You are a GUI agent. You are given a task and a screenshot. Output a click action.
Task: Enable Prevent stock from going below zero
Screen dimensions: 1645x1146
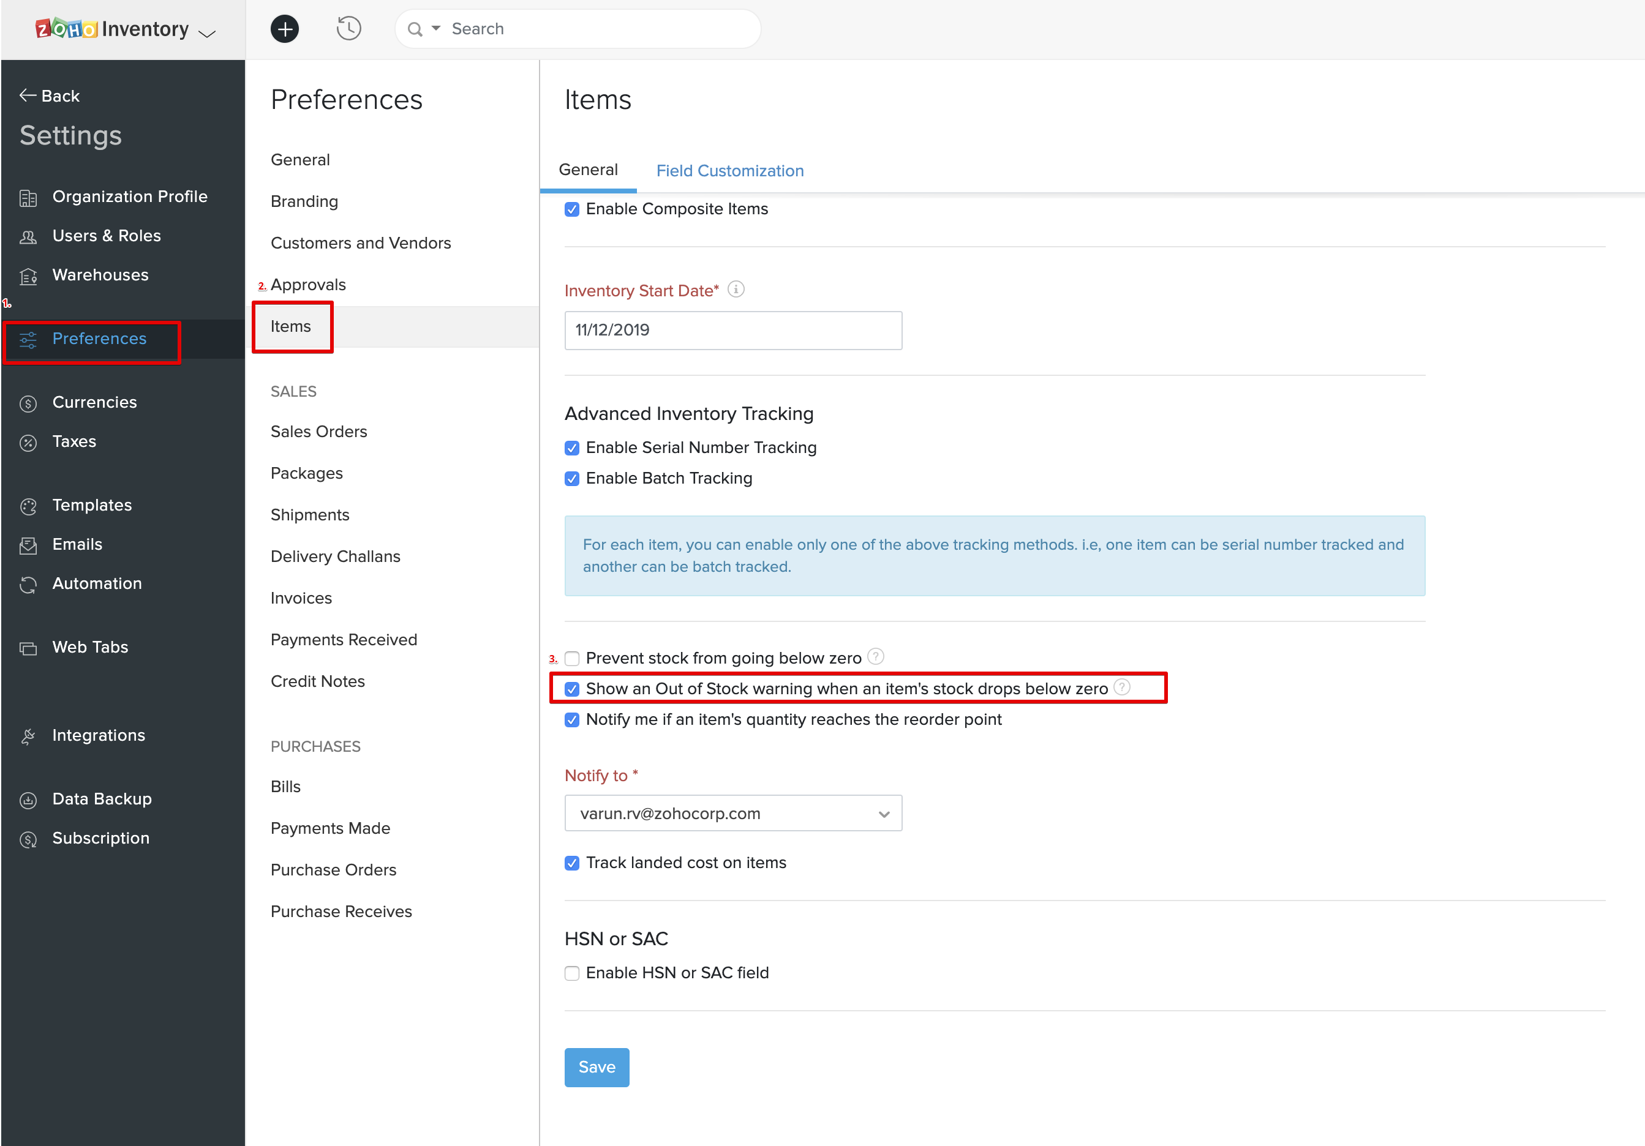(x=572, y=658)
